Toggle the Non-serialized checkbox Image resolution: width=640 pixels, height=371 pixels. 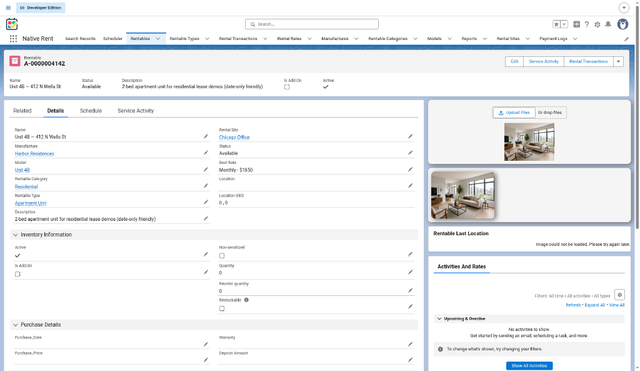pos(222,256)
